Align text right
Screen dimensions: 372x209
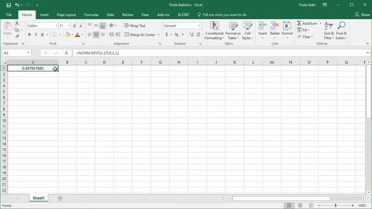(x=102, y=35)
